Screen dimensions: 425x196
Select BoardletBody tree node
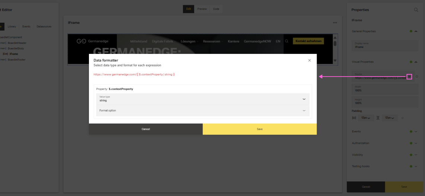[x=16, y=48]
